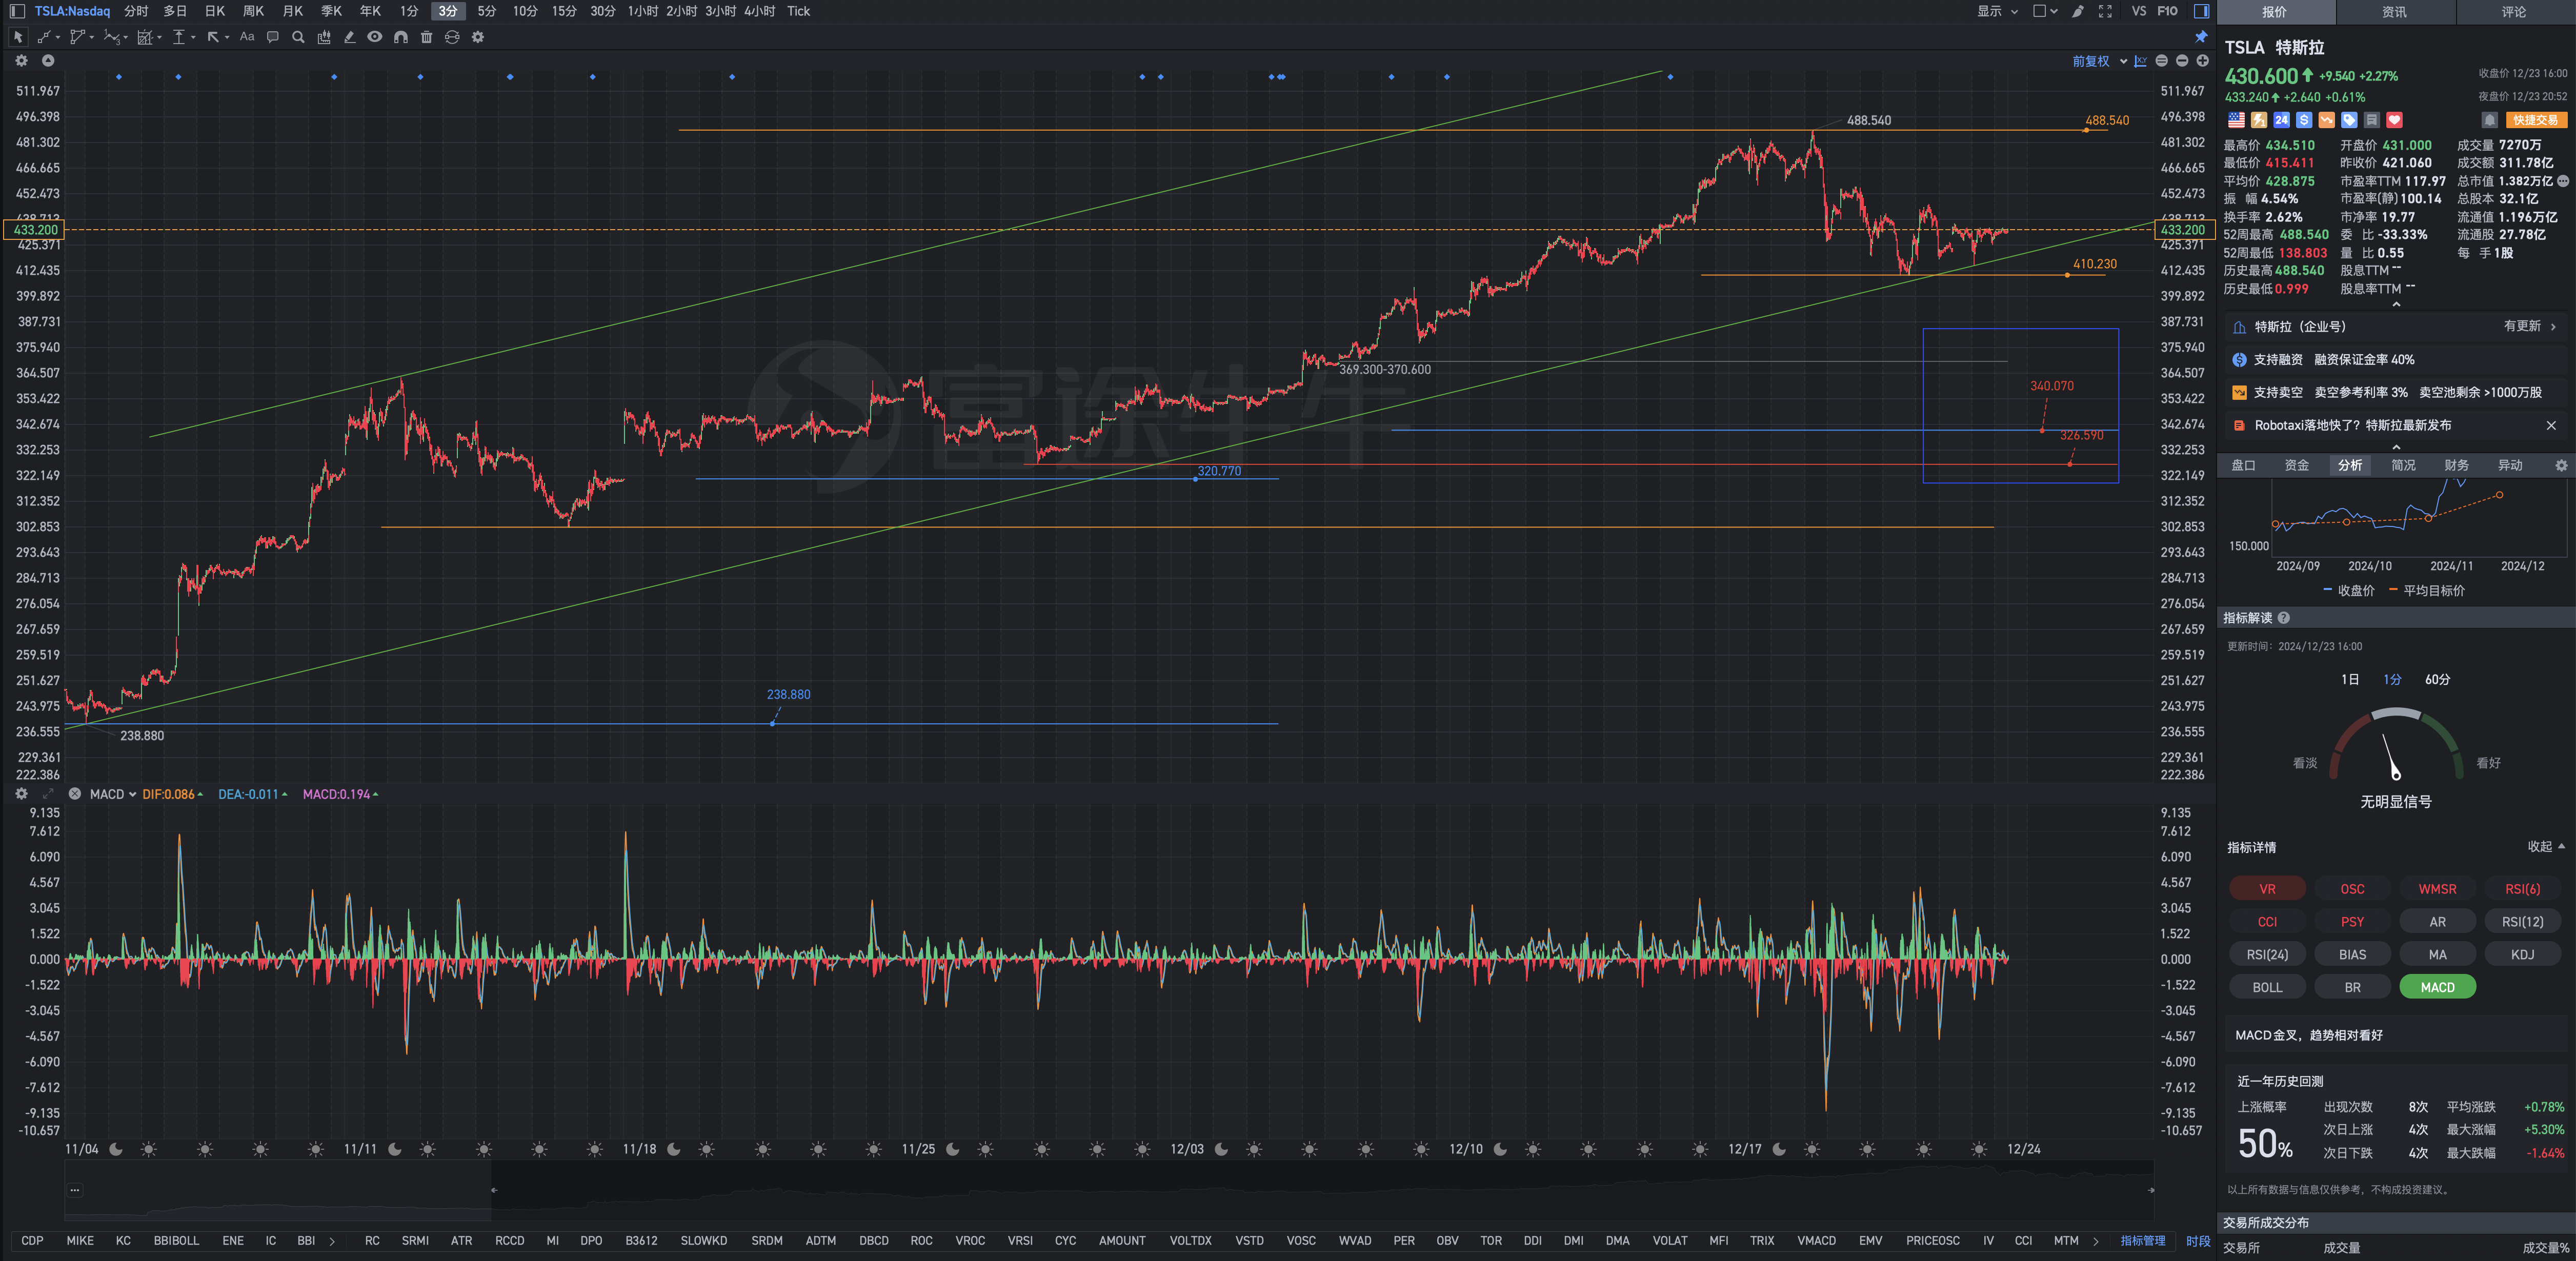Open the 财务 financials tab
The image size is (2576, 1261).
coord(2456,465)
